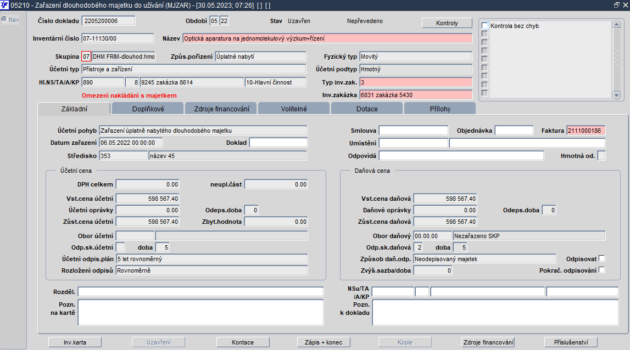This screenshot has height=350, width=630.
Task: Click the Kopie button
Action: click(405, 342)
